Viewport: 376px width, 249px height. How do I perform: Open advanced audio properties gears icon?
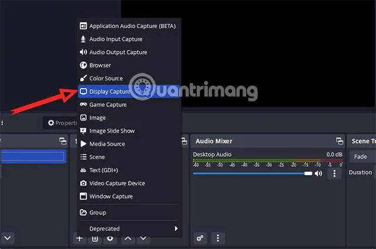200,238
